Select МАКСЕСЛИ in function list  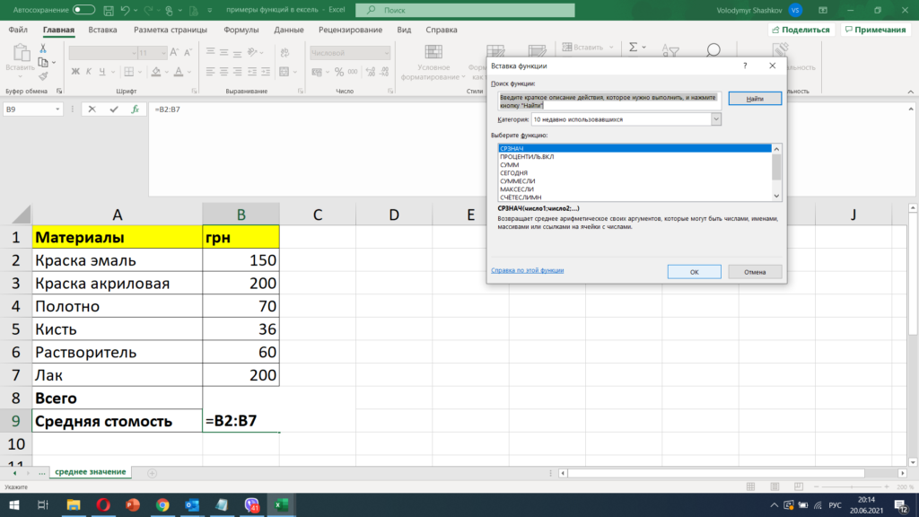point(517,189)
